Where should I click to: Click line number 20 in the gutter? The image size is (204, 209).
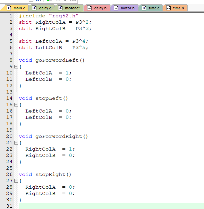tap(9, 136)
